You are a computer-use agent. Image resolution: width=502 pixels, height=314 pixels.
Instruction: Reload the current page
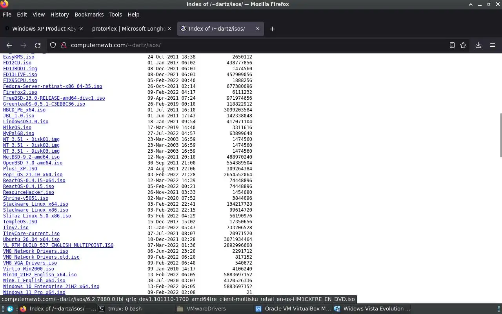pyautogui.click(x=38, y=45)
